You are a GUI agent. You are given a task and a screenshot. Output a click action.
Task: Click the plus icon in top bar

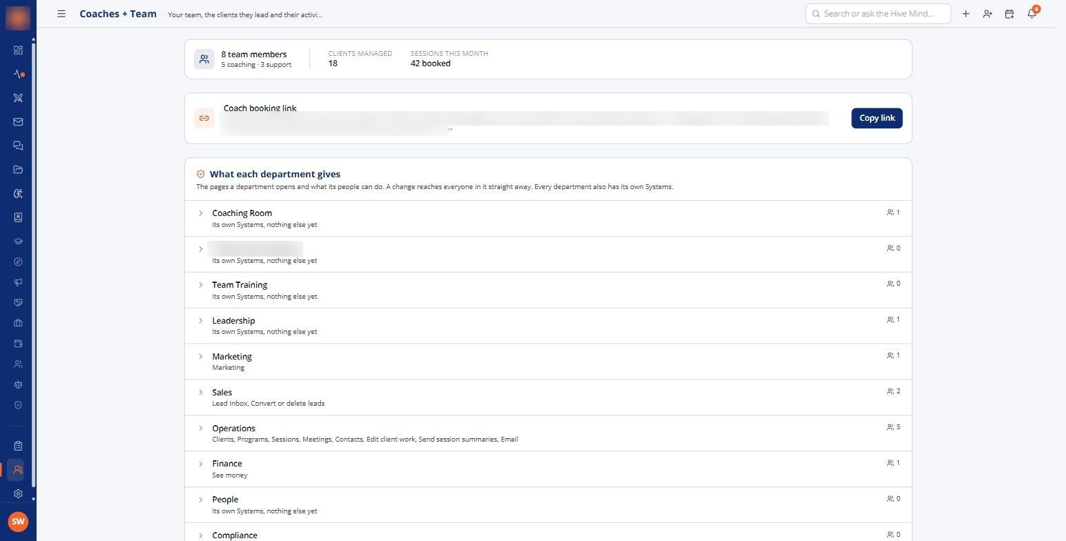(965, 14)
